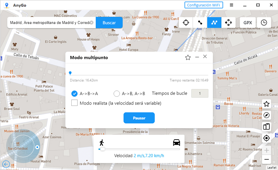Select the A->B->A loop option
Screen dimensions: 278x170
pos(75,93)
